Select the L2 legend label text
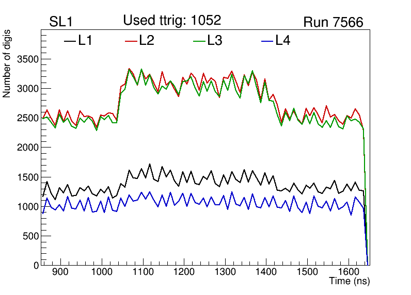 (x=147, y=41)
